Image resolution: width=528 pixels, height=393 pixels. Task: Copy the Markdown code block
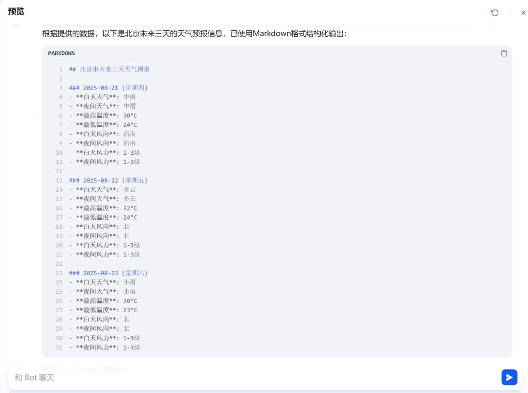(504, 53)
